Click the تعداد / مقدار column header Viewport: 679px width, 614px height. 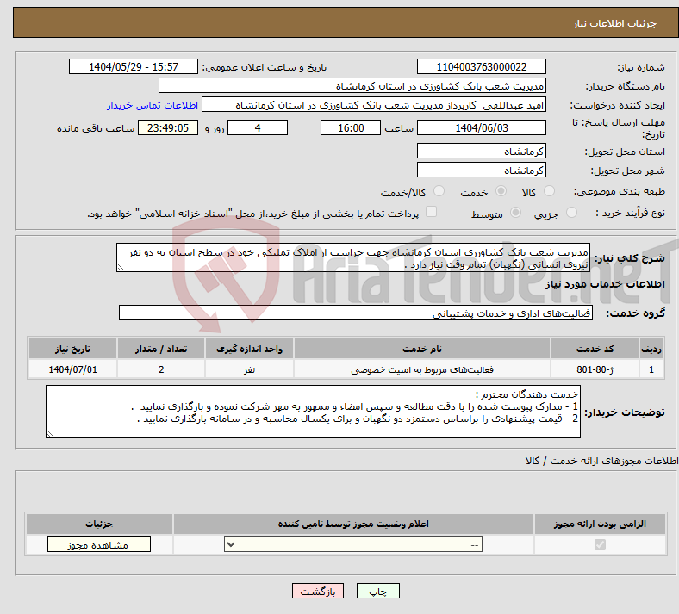(x=160, y=349)
